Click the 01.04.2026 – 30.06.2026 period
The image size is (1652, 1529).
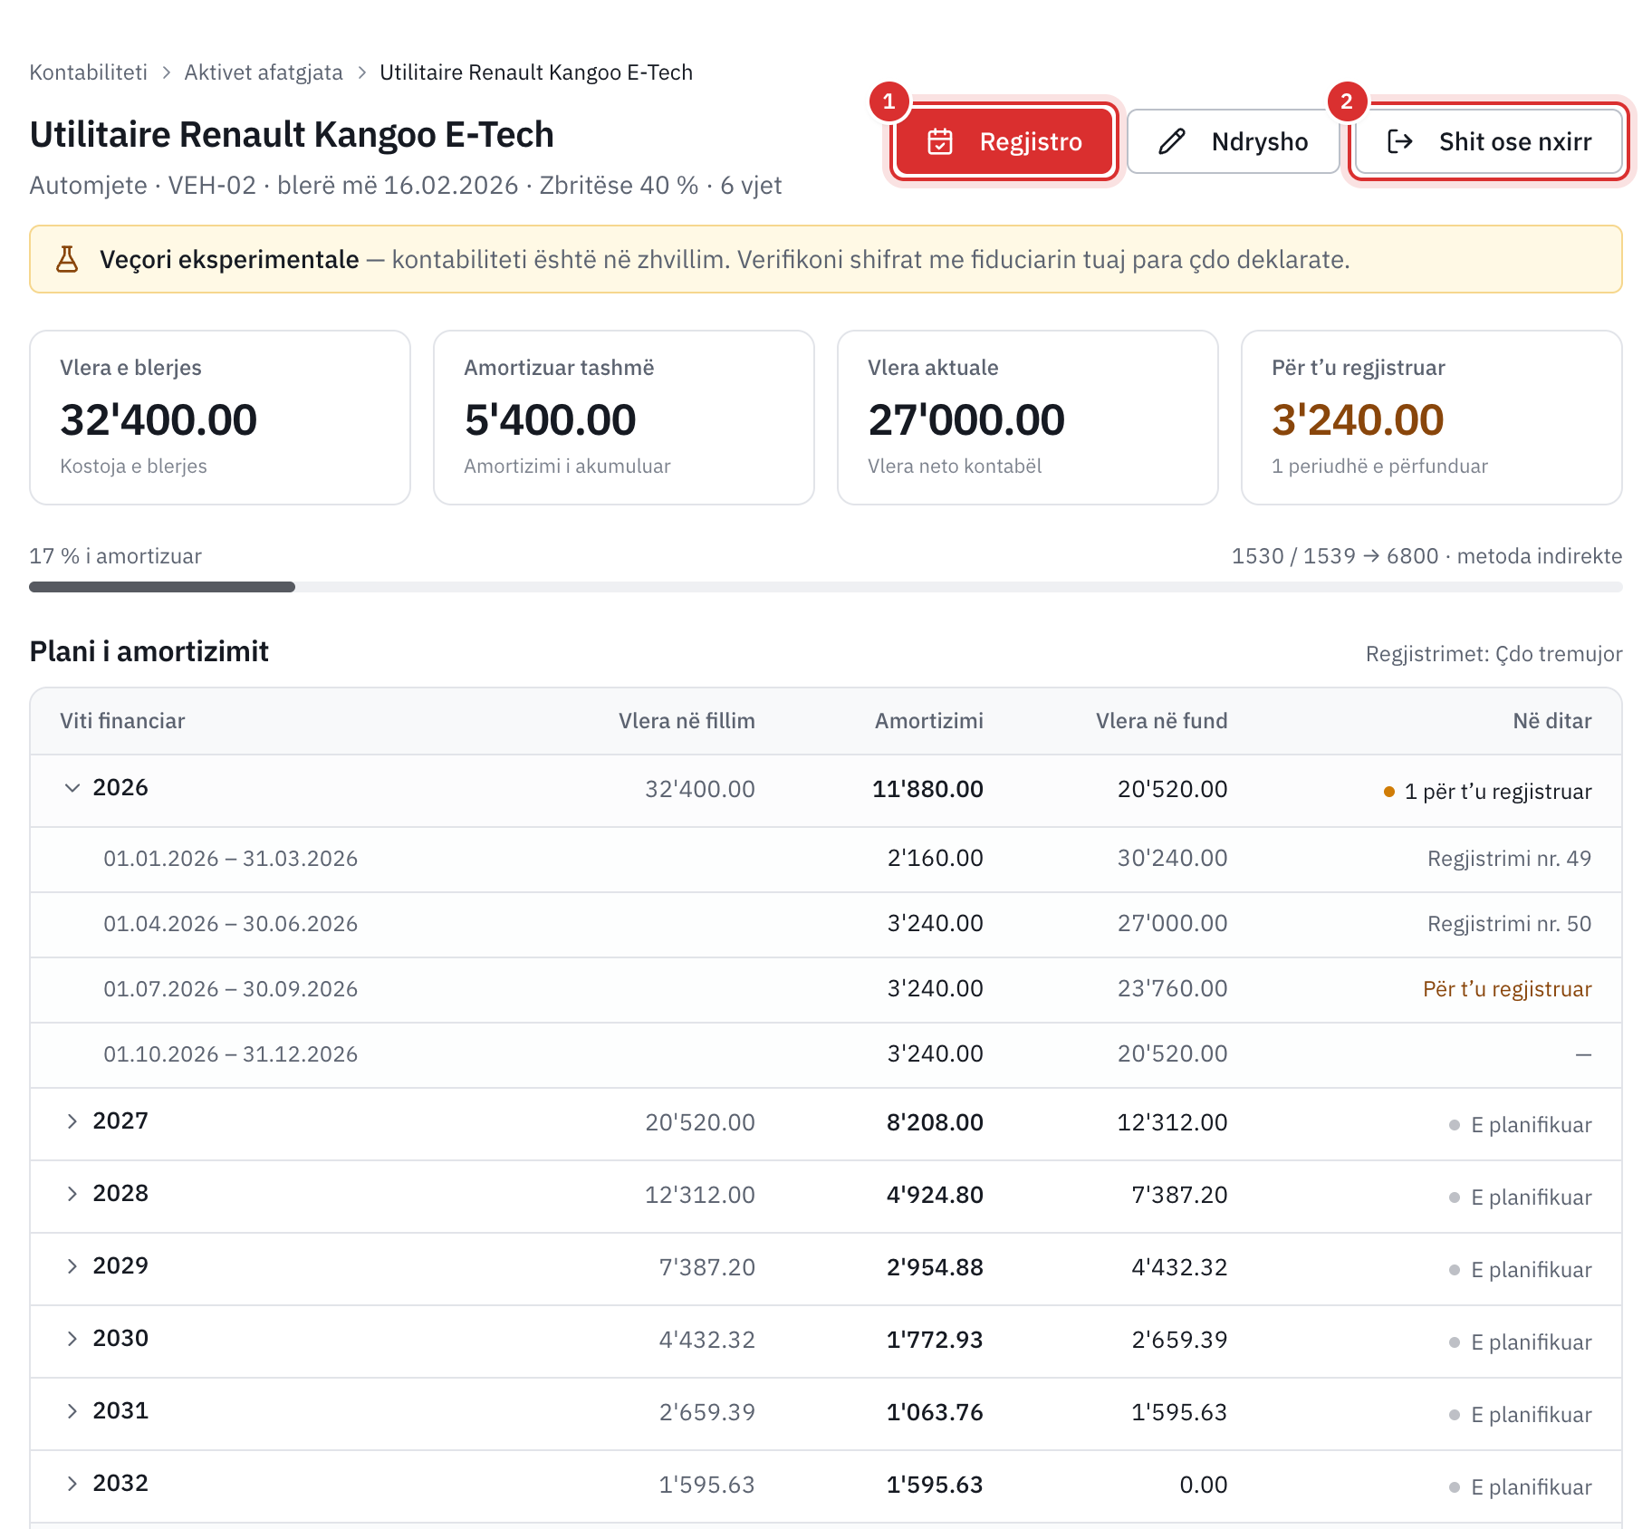coord(231,924)
